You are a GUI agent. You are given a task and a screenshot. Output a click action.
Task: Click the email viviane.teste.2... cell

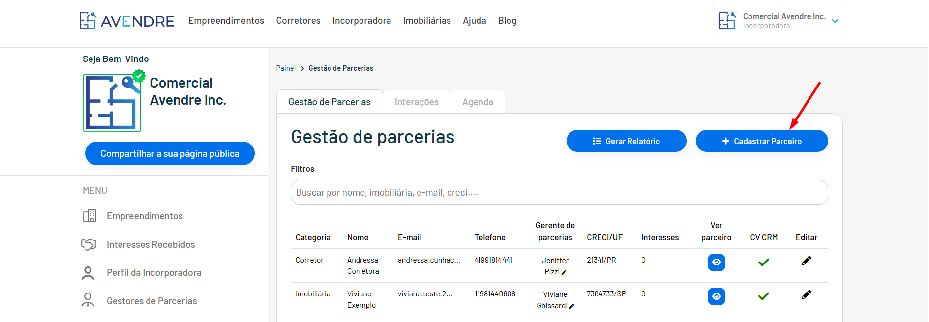click(x=425, y=294)
